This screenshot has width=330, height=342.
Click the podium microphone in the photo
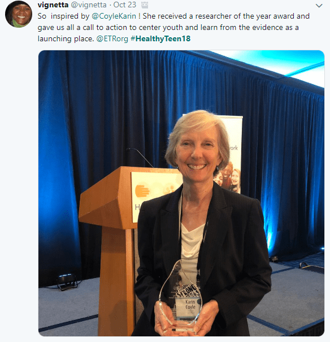[x=140, y=157]
